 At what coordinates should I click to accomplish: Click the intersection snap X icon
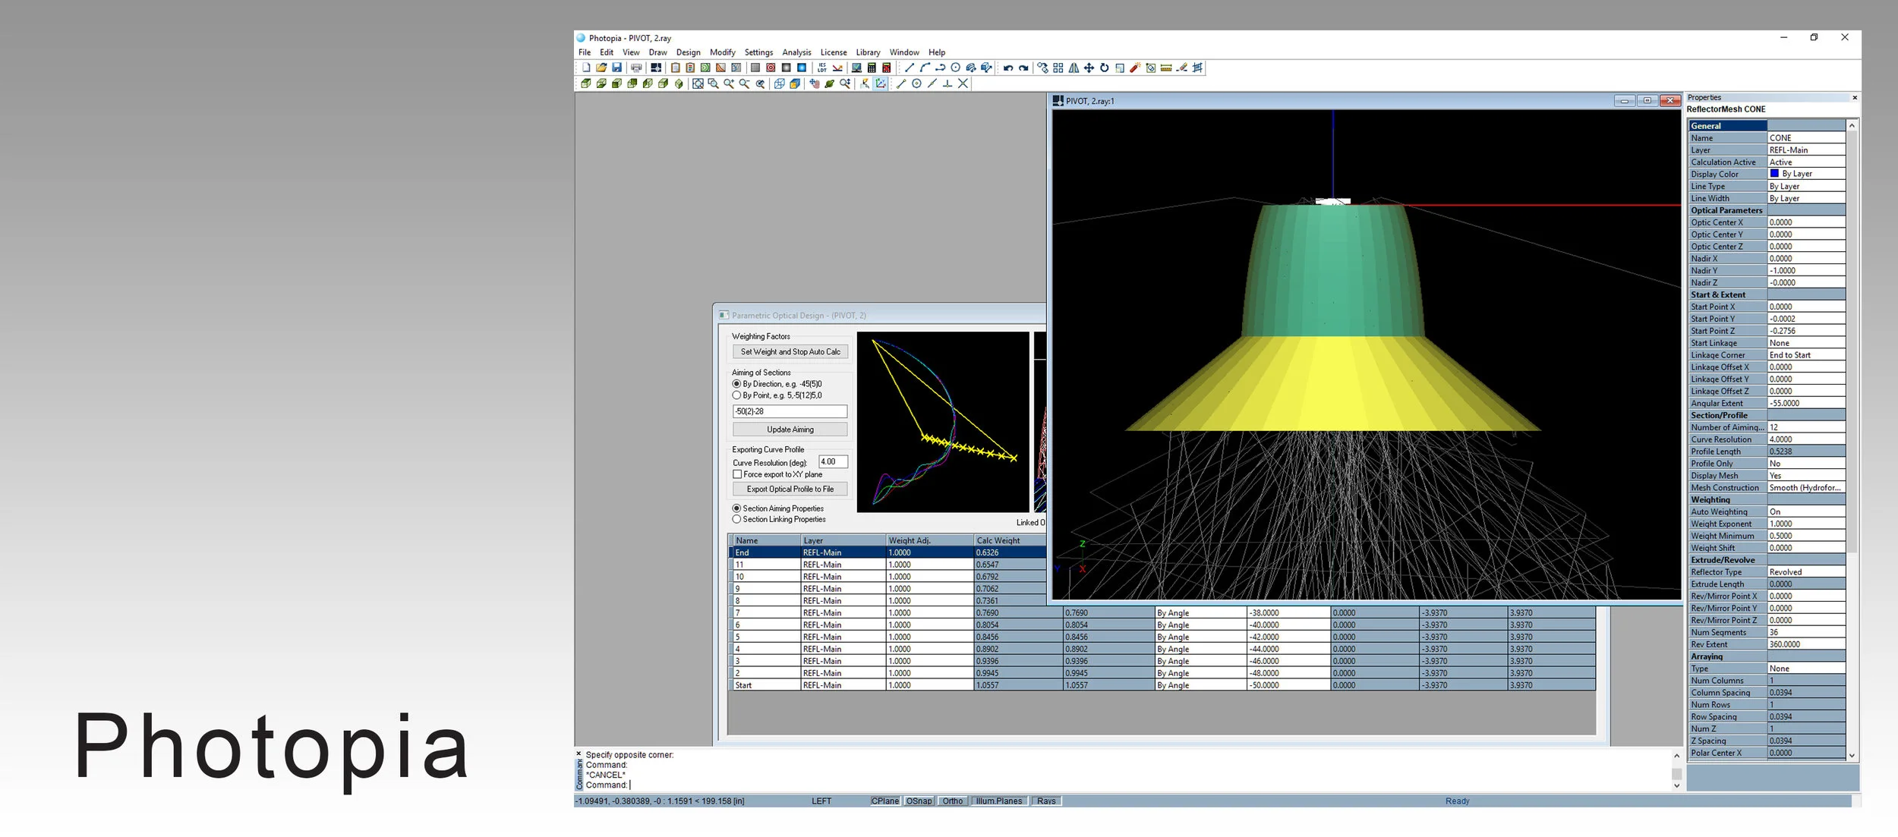tap(963, 83)
